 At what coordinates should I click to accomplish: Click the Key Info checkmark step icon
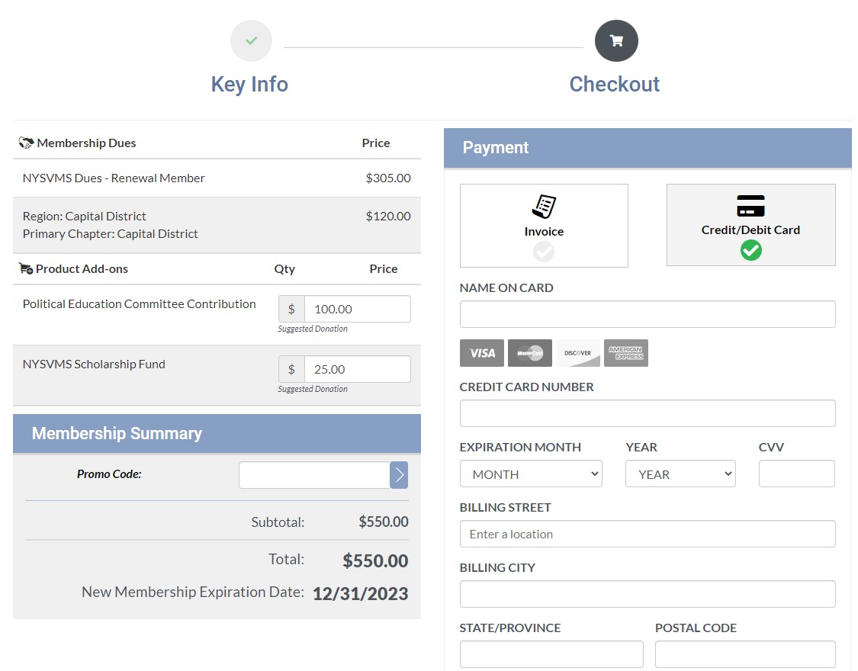(x=251, y=41)
